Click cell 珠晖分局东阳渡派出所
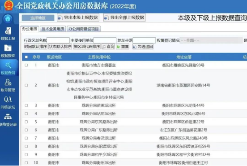This screenshot has width=247, height=166. tap(99, 146)
